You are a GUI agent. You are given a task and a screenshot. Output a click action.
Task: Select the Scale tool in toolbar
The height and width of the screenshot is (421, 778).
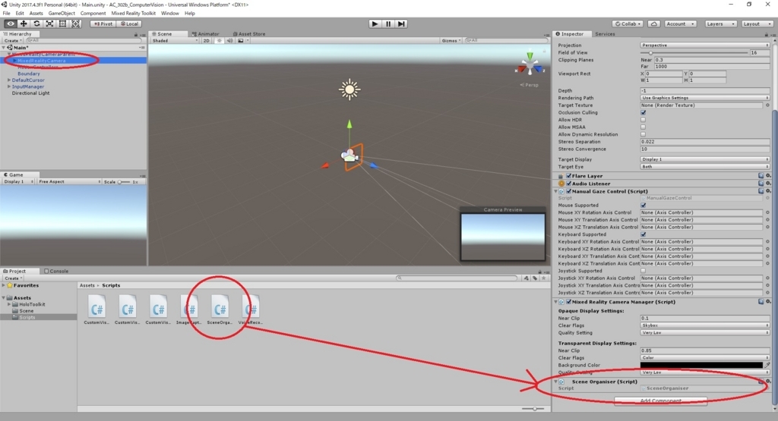[49, 24]
